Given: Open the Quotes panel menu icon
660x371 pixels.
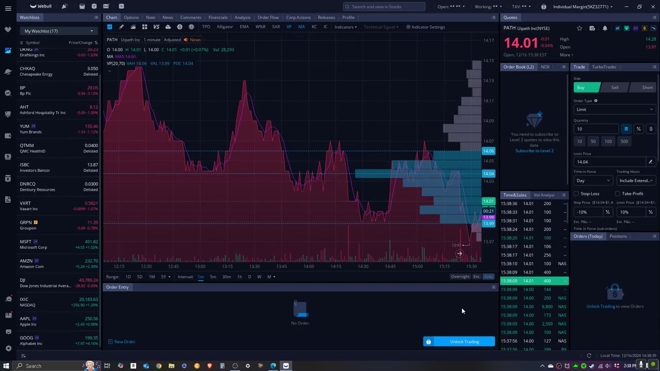Looking at the screenshot, I should pyautogui.click(x=654, y=18).
